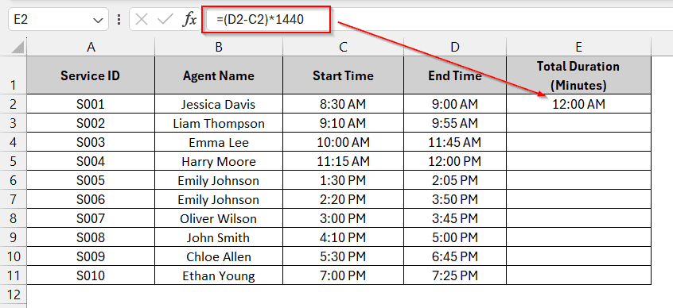Screen dimensions: 673x308
Task: Click the Insert Function fx icon
Action: [x=189, y=19]
